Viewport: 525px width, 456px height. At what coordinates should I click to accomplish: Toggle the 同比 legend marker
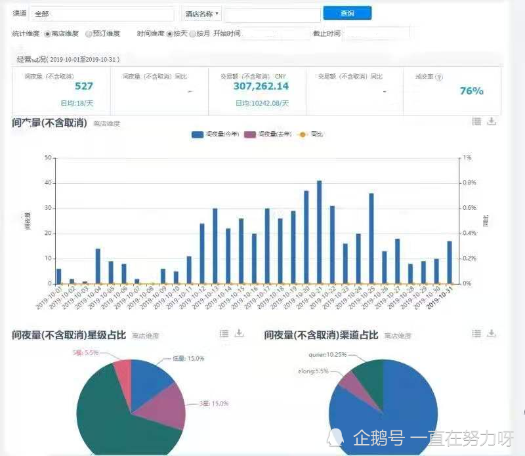303,135
